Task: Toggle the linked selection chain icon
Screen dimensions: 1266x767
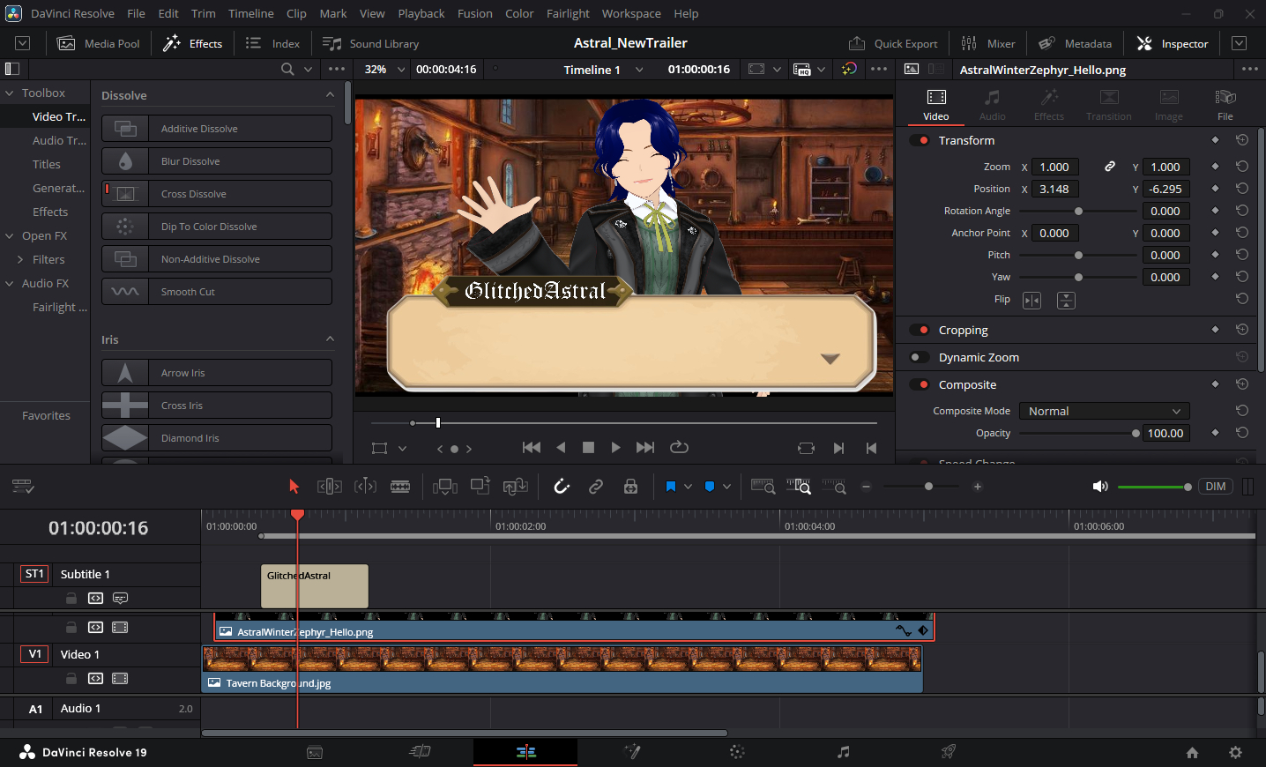Action: 596,487
